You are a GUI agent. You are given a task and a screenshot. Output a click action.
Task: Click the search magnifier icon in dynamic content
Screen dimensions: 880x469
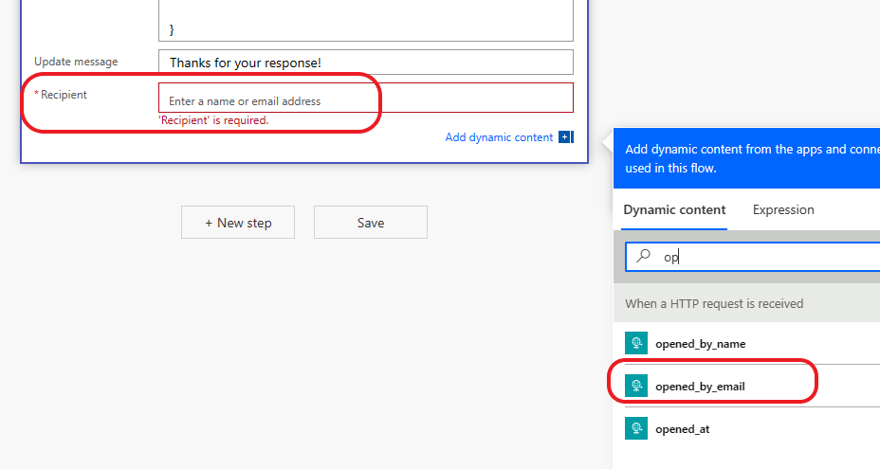(643, 257)
